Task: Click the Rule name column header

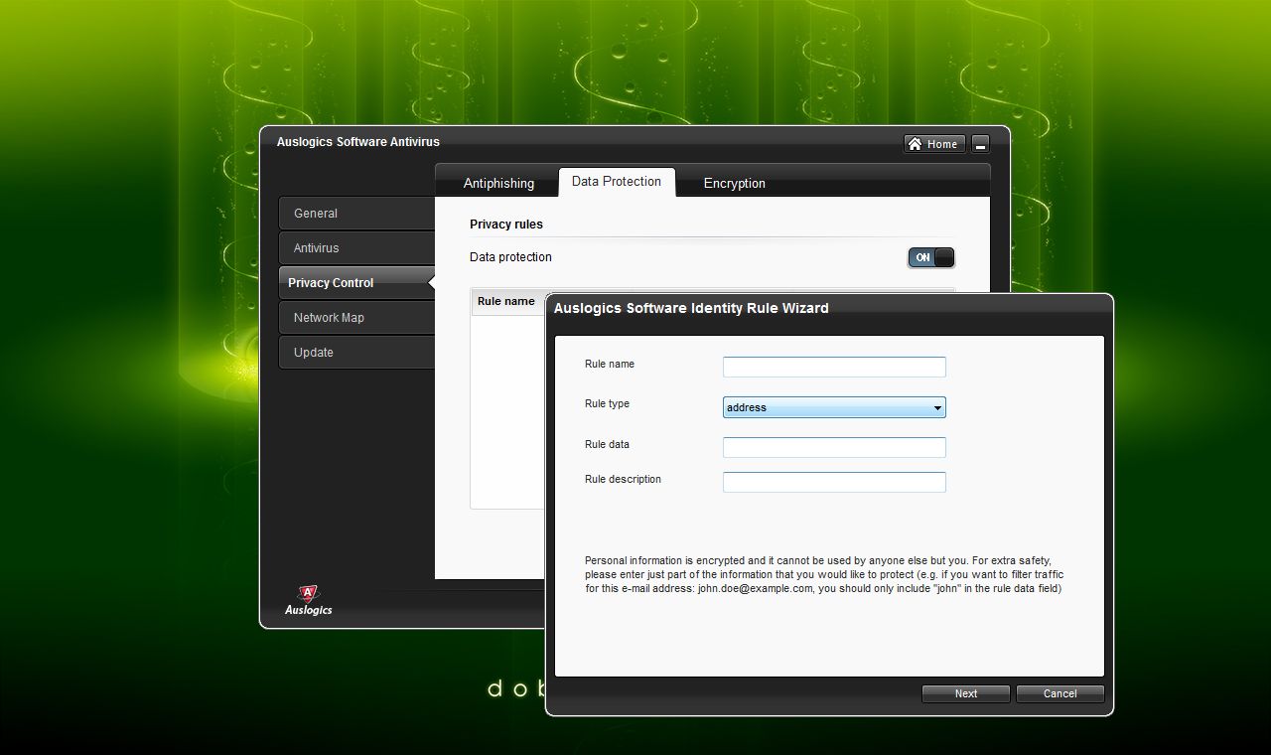Action: [507, 302]
